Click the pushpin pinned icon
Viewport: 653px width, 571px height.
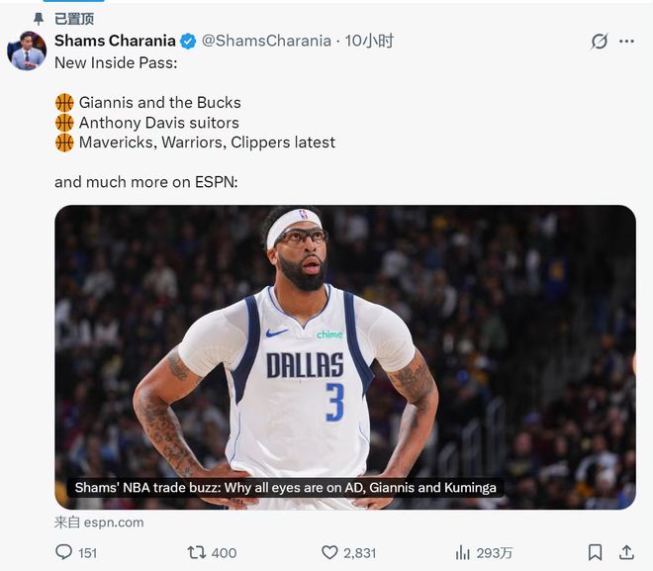(x=39, y=19)
